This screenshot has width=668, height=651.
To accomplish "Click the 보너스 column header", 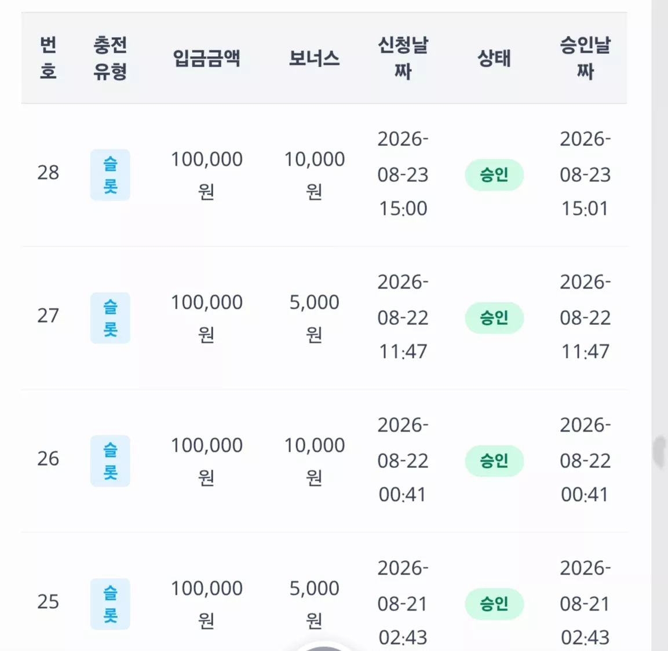I will click(315, 58).
